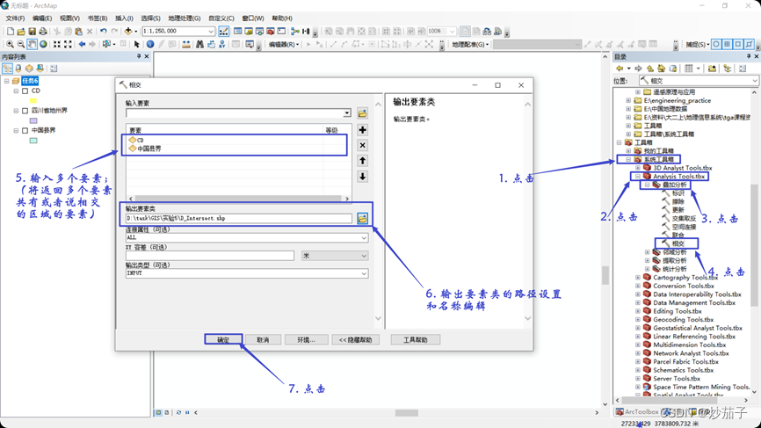Viewport: 761px width, 428px height.
Task: Click the Add Data icon
Action: pos(128,32)
